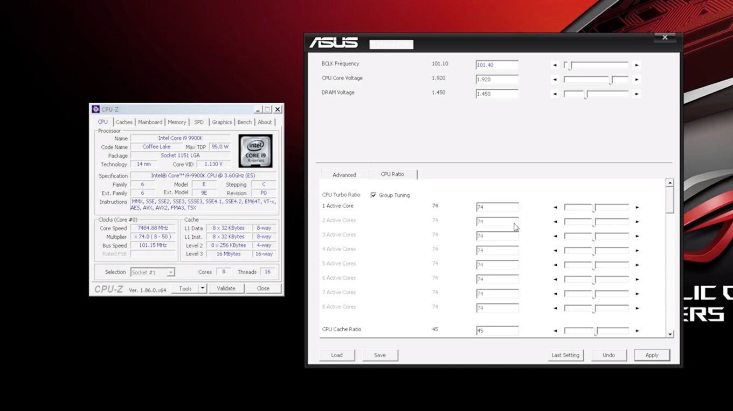Switch to the Memory tab in CPU-Z
This screenshot has height=411, width=733.
(x=177, y=122)
